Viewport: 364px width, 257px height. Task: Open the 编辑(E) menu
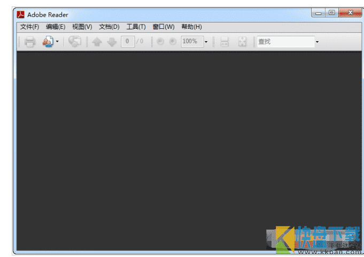point(56,27)
